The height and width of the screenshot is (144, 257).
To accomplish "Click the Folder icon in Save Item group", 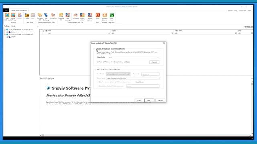I will point(27,15).
